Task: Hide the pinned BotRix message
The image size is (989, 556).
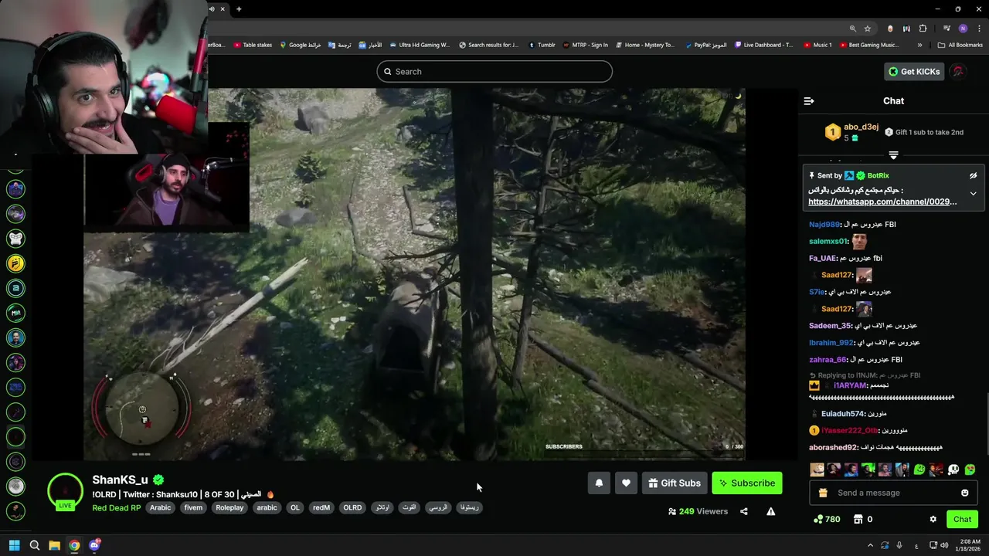Action: (x=974, y=176)
